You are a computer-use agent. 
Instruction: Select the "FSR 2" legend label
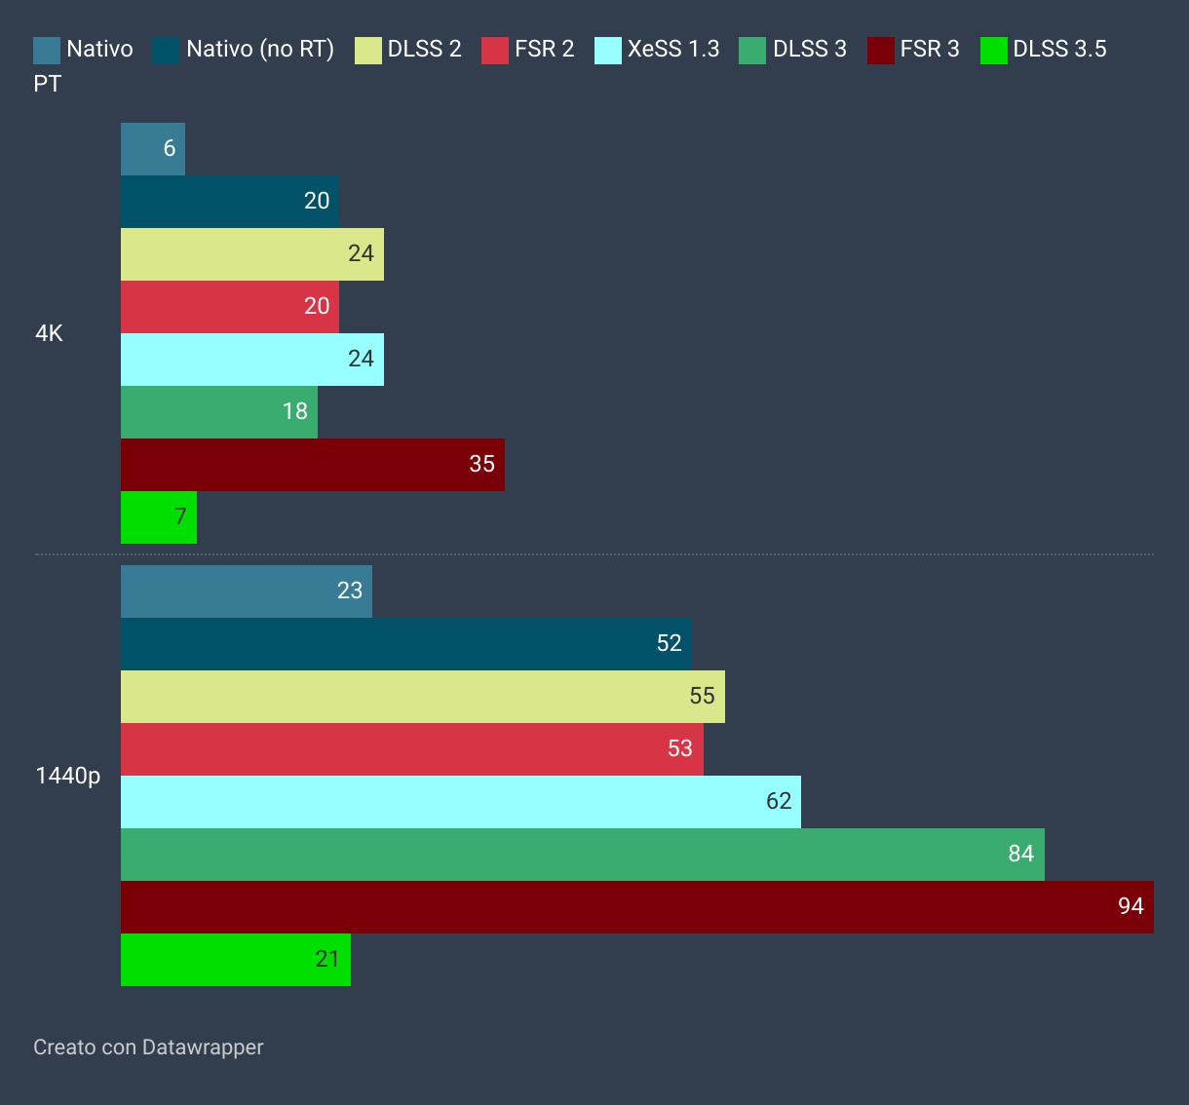pos(545,50)
